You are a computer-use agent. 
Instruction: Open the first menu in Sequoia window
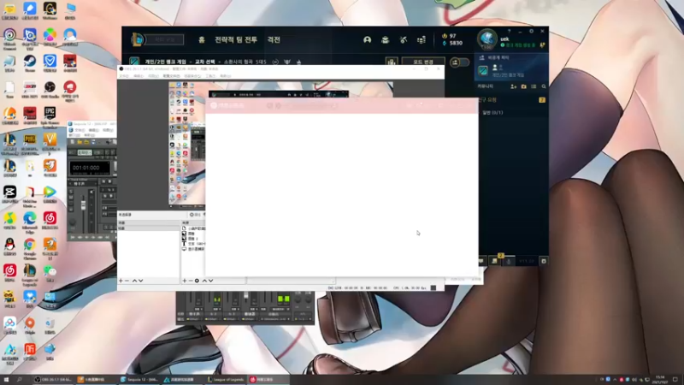[80, 130]
